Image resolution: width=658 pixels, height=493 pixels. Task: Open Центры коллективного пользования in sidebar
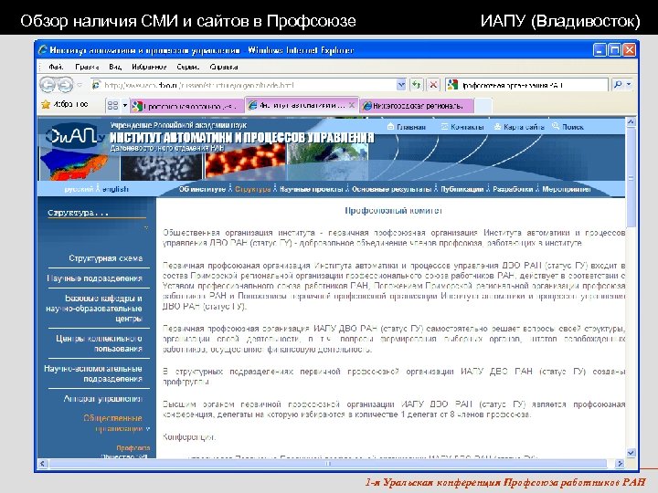pyautogui.click(x=99, y=344)
